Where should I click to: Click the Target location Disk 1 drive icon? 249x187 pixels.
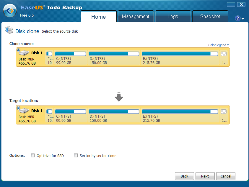24,111
